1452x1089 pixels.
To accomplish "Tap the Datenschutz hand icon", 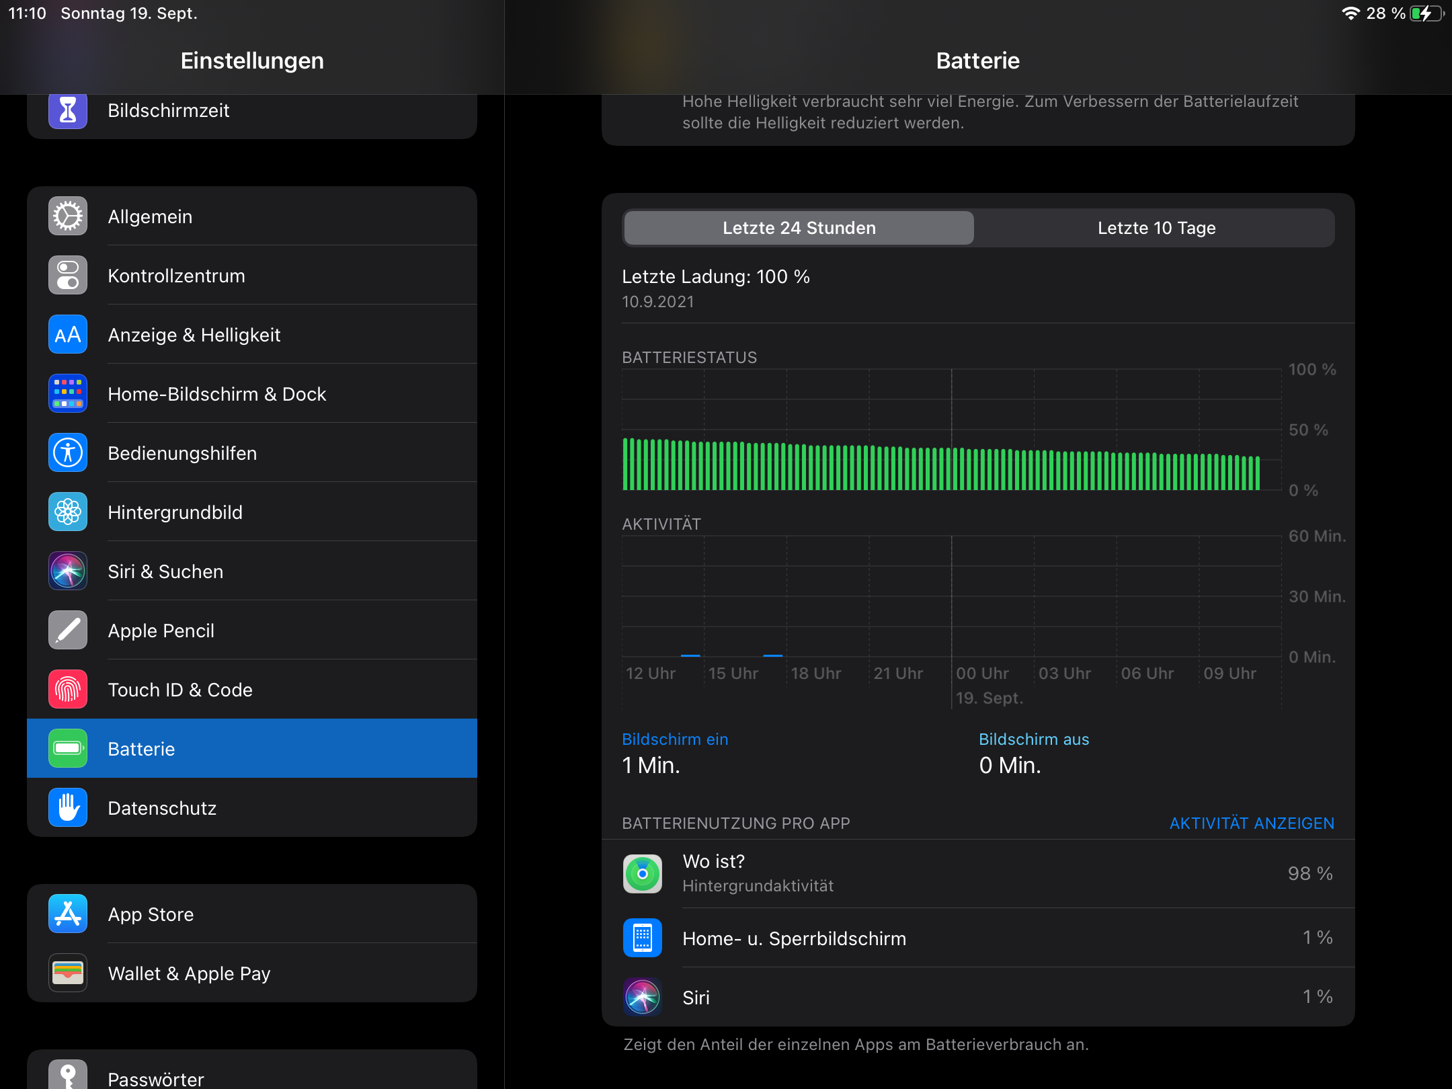I will click(68, 808).
